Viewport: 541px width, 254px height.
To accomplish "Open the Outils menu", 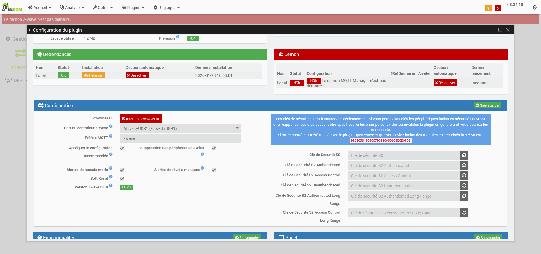I will [x=103, y=8].
